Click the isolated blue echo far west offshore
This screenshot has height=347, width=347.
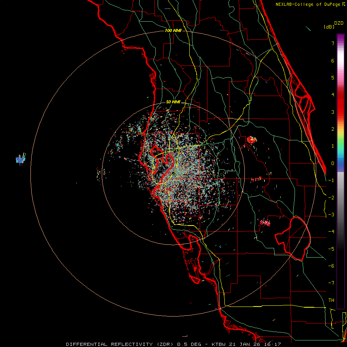pos(20,159)
